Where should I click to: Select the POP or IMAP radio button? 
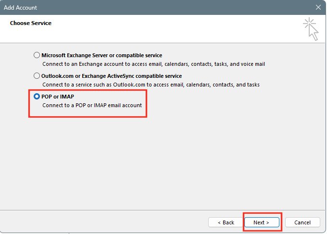(37, 97)
